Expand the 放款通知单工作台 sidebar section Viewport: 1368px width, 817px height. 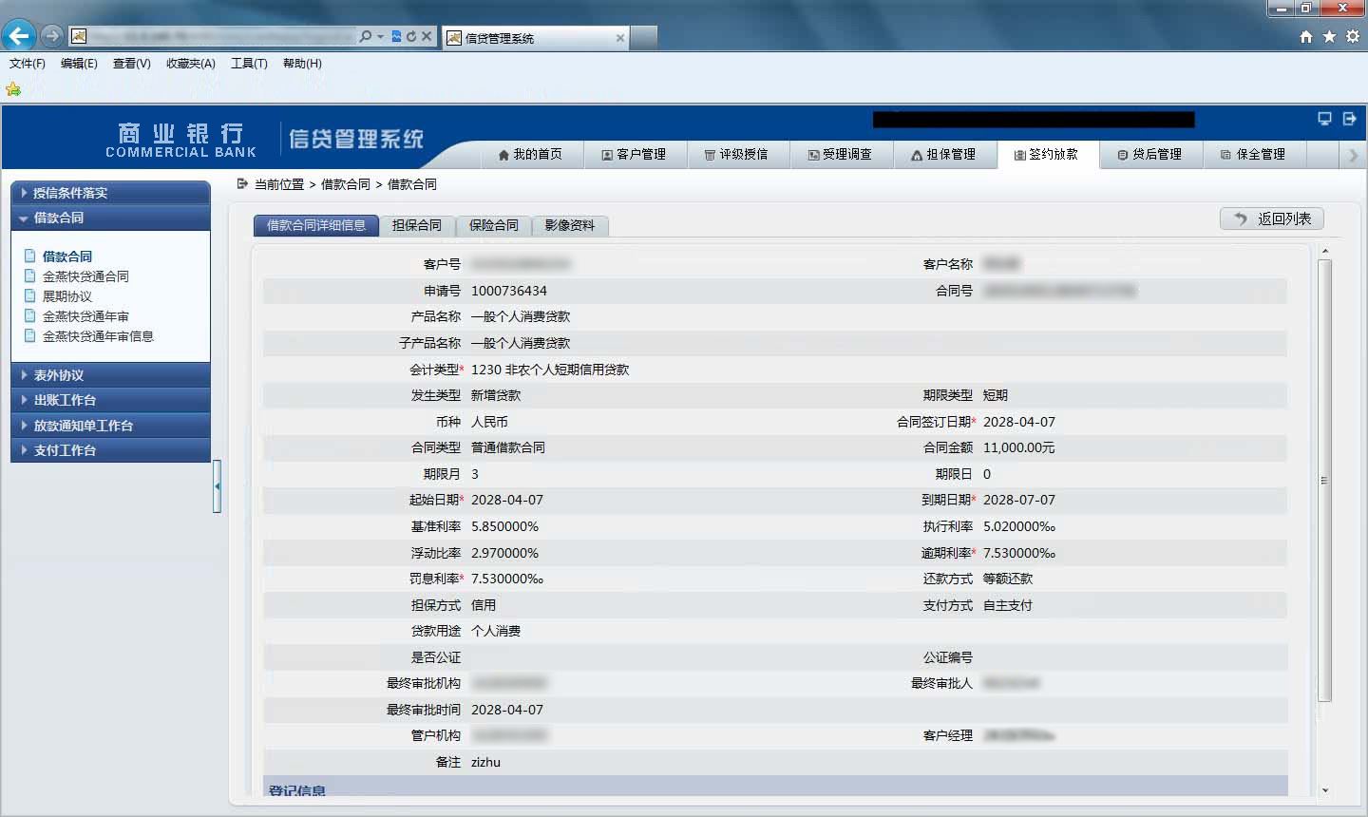110,426
